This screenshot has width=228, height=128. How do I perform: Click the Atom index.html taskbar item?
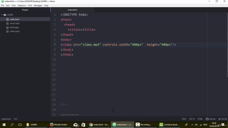tap(123, 125)
